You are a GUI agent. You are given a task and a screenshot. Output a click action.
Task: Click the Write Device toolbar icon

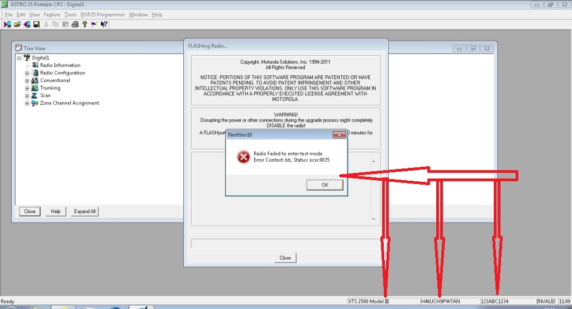pyautogui.click(x=27, y=25)
